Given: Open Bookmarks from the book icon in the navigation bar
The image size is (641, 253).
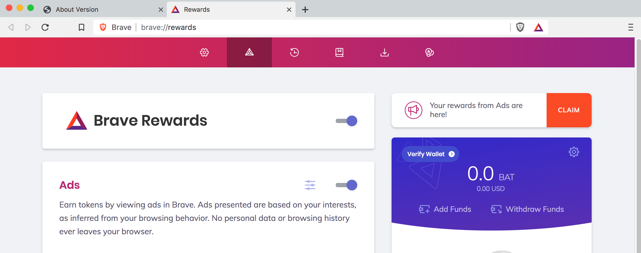Looking at the screenshot, I should 340,52.
